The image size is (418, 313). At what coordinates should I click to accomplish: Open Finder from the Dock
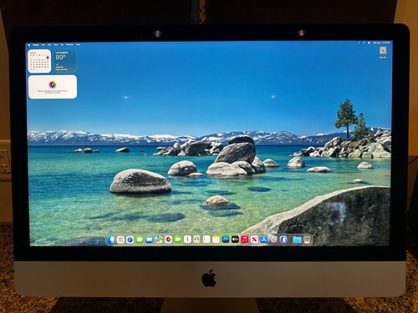click(x=110, y=240)
